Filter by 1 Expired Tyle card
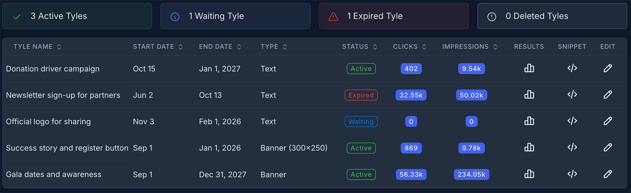This screenshot has width=631, height=193. pos(393,16)
